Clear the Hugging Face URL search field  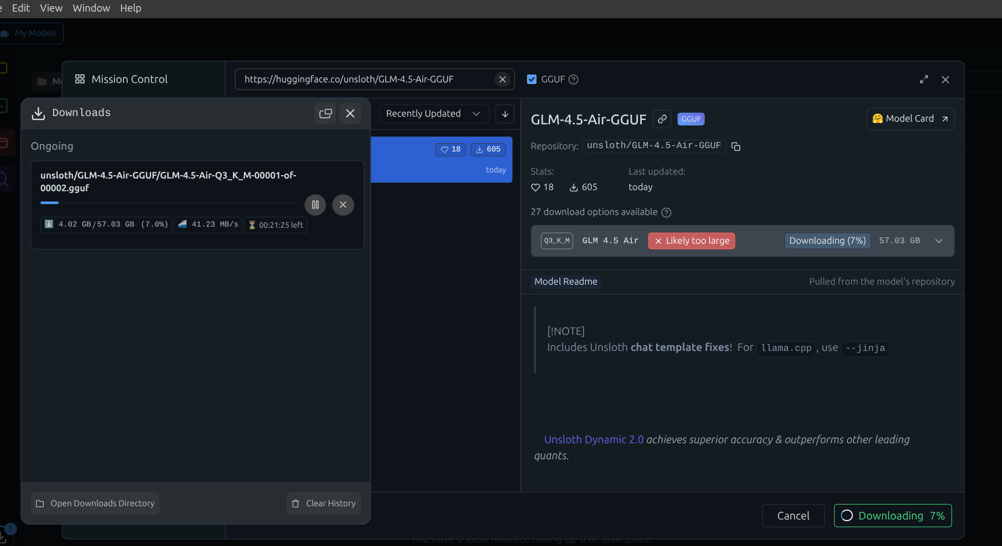pos(502,80)
